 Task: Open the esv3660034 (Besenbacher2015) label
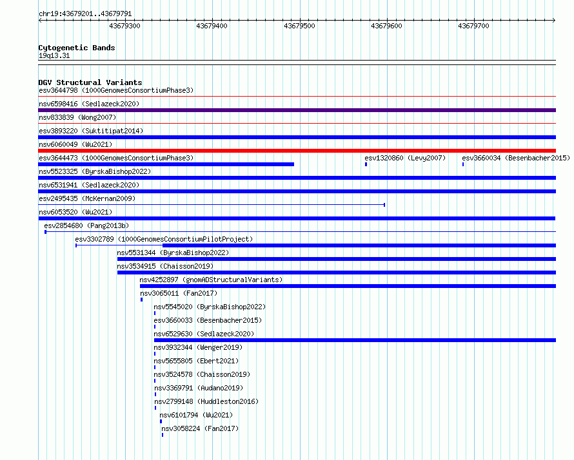[516, 158]
